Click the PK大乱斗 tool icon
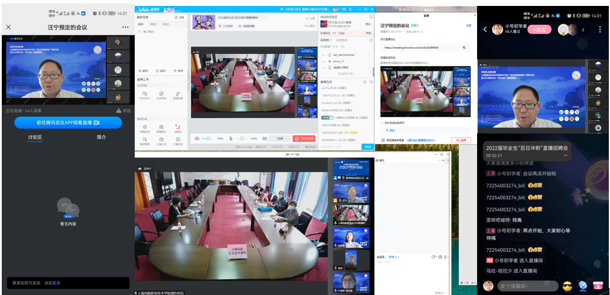Screen dimensions: 610x295 145,94
